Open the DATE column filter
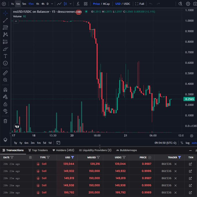The image size is (197, 197). pyautogui.click(x=12, y=157)
